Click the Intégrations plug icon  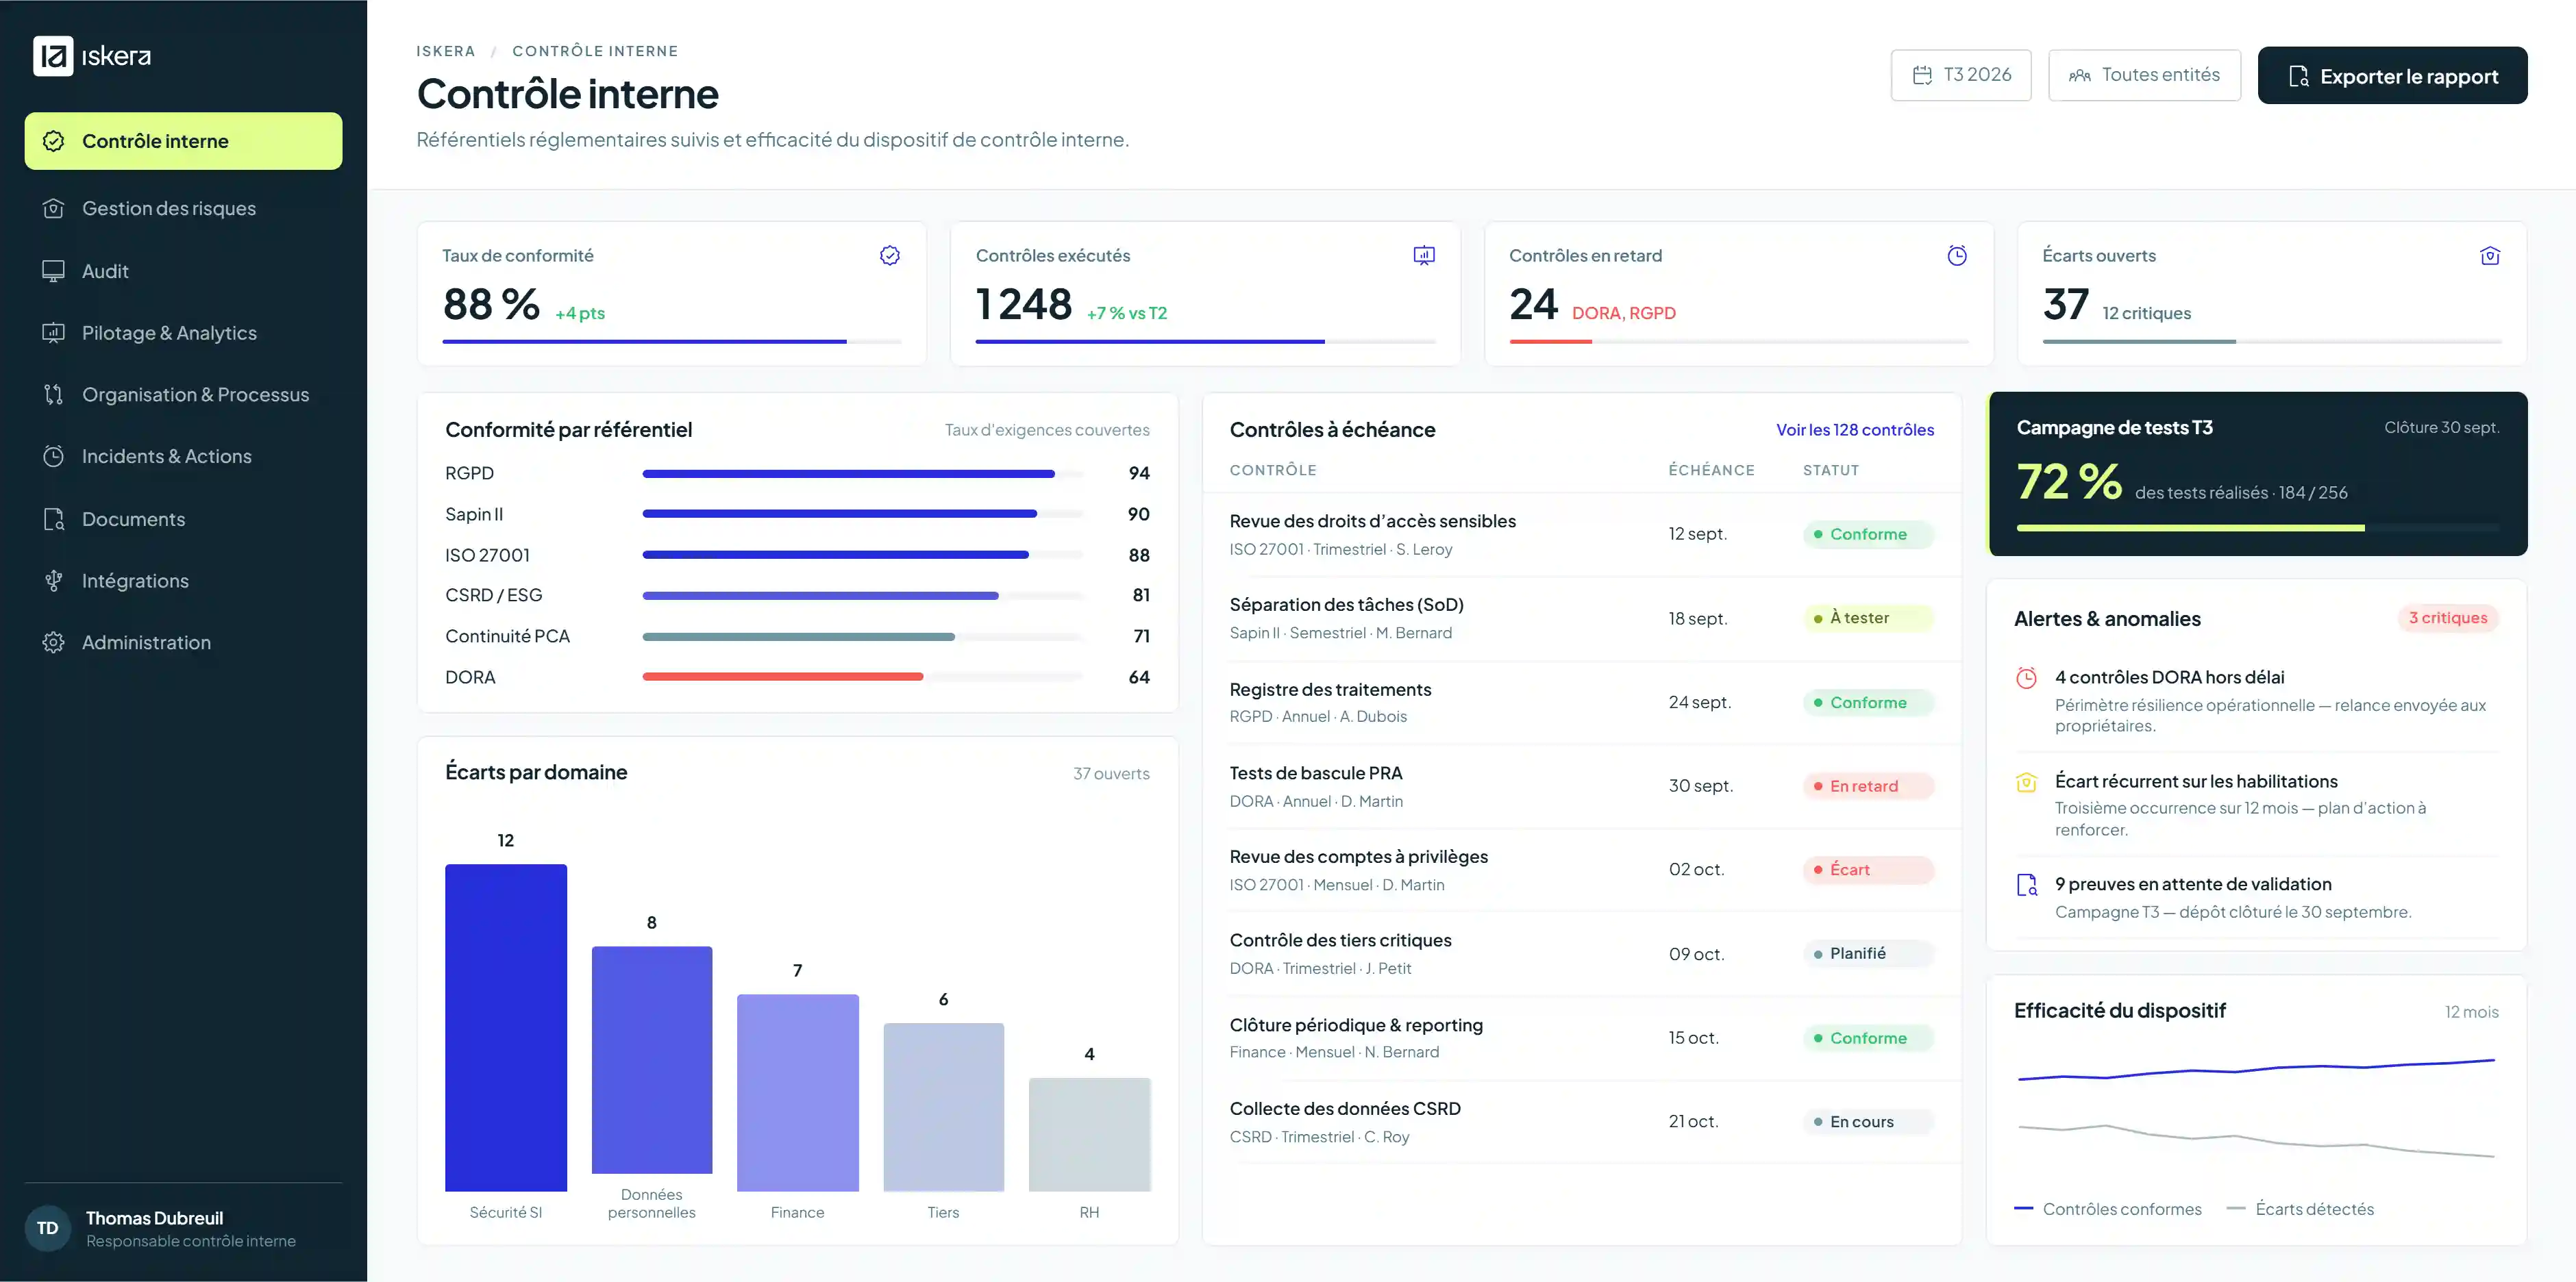pyautogui.click(x=54, y=581)
